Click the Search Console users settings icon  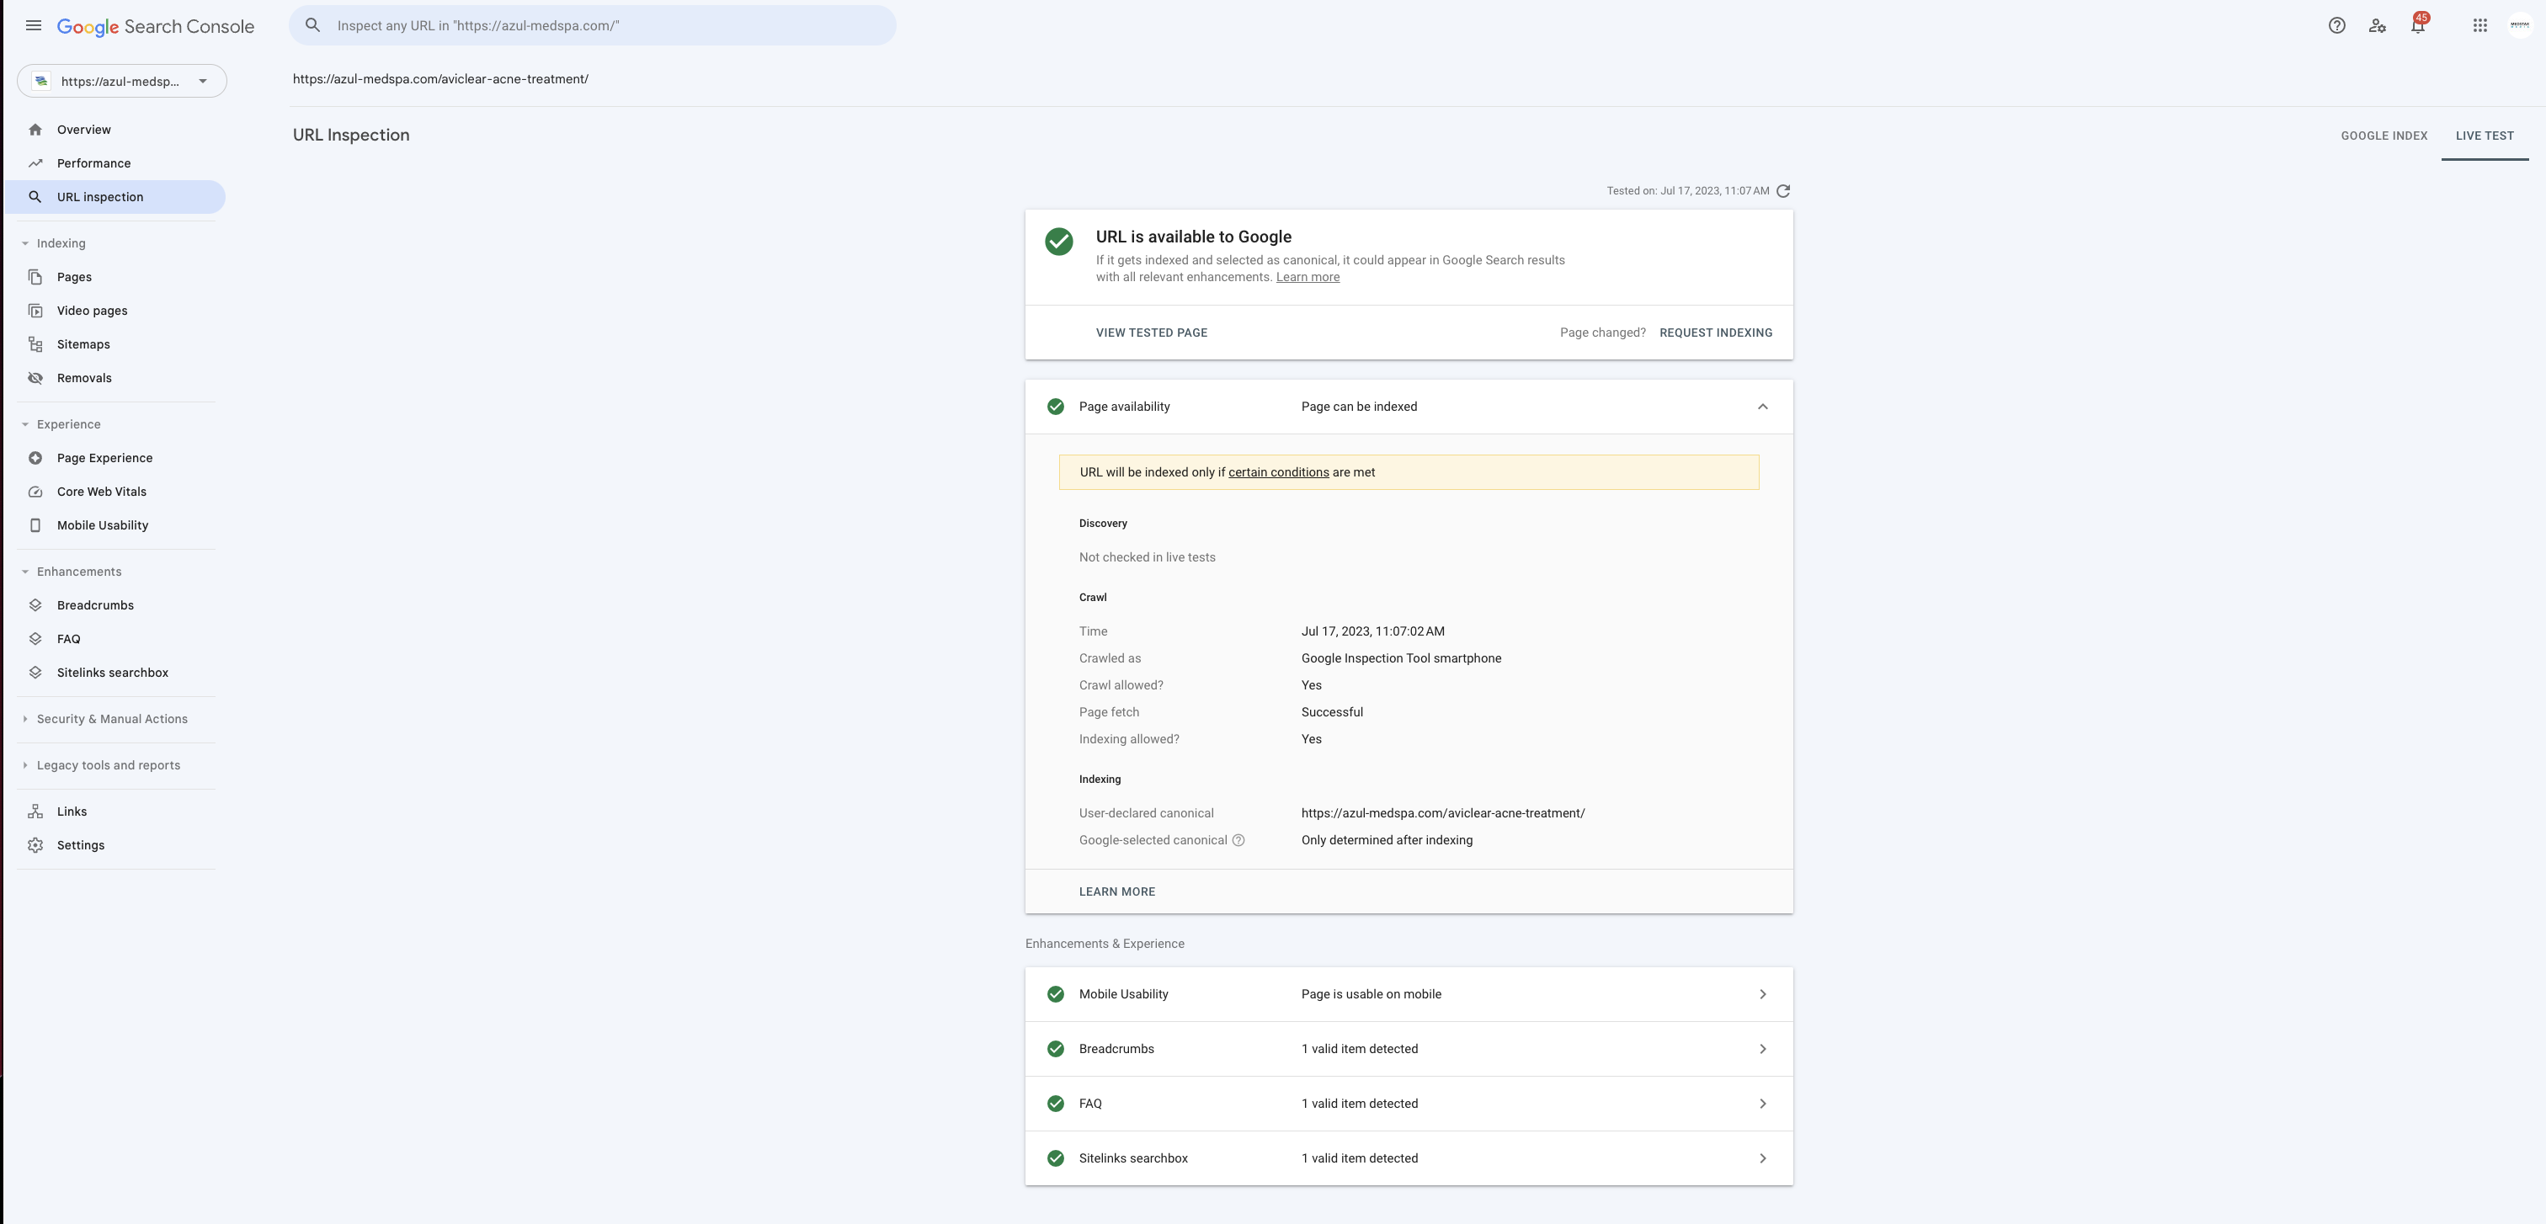click(x=2377, y=26)
